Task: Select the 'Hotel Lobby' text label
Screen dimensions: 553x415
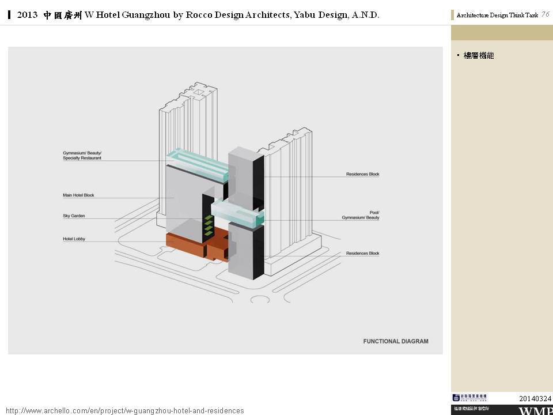Action: pyautogui.click(x=74, y=239)
